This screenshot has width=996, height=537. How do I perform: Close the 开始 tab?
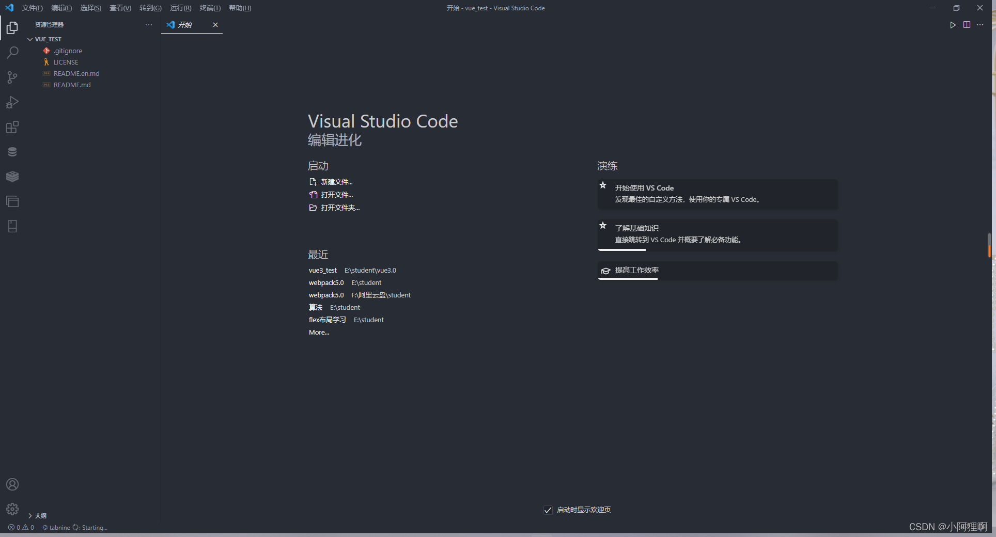(215, 25)
